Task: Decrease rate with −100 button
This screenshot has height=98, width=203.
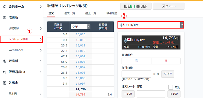Action: click(x=128, y=94)
